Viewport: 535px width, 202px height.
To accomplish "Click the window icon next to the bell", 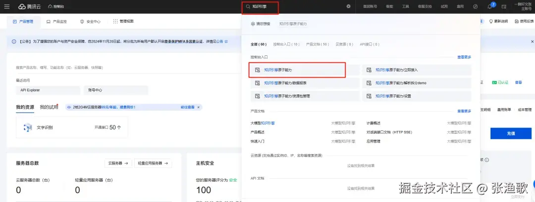I will [x=504, y=6].
